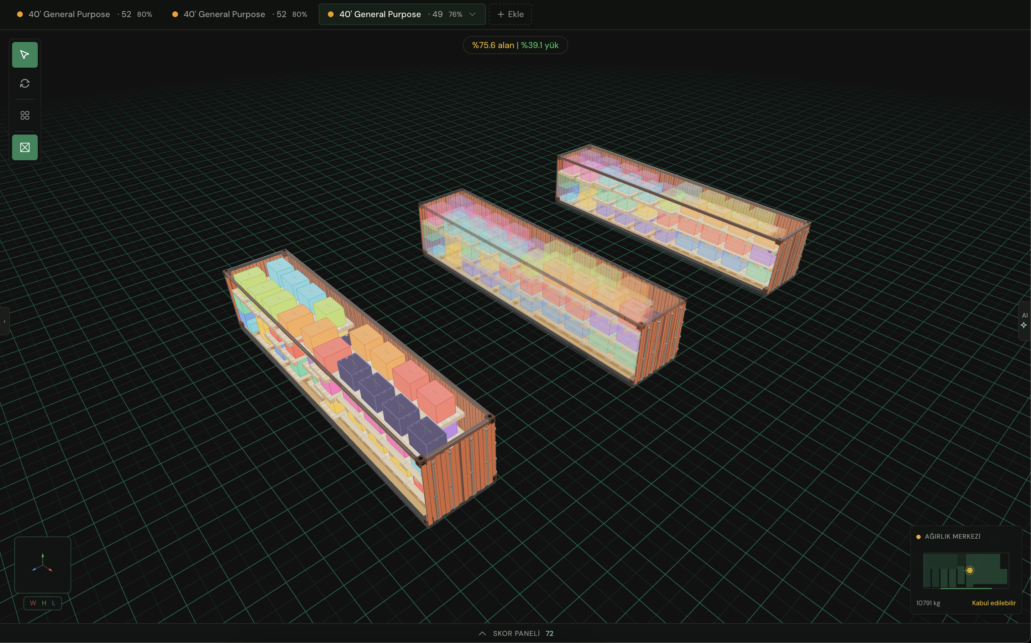Image resolution: width=1031 pixels, height=643 pixels.
Task: Click the 'AĞIRLIK MERKEZİ' panel title
Action: pyautogui.click(x=952, y=537)
